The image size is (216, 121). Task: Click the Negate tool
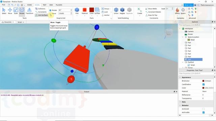[122, 11]
